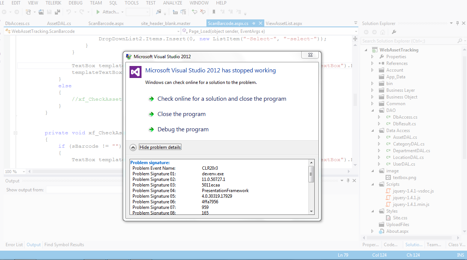
Task: Switch to the DbAccess.cs tab
Action: (x=17, y=24)
